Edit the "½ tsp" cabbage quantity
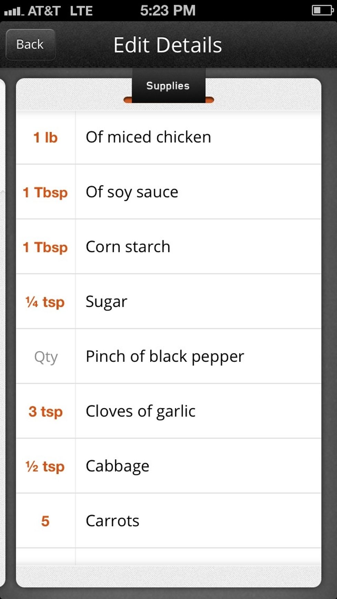Image resolution: width=337 pixels, height=599 pixels. (45, 466)
